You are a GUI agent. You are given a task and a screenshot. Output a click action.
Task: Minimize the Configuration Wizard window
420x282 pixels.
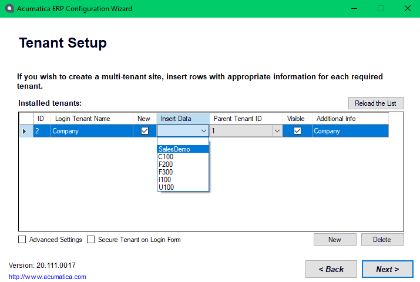tap(354, 9)
